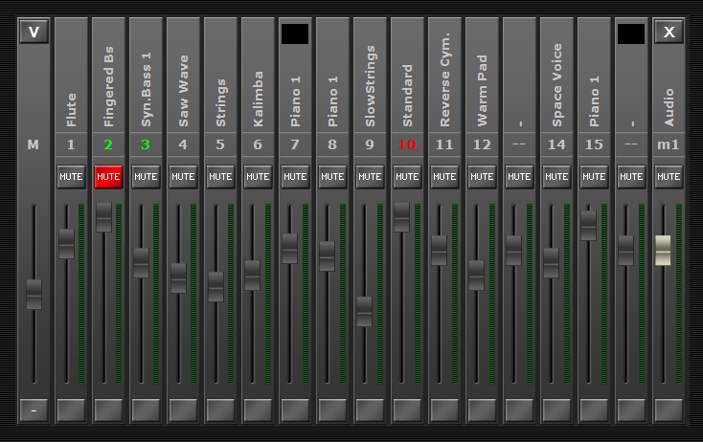The height and width of the screenshot is (442, 703).
Task: Select the master M label
Action: coord(34,144)
